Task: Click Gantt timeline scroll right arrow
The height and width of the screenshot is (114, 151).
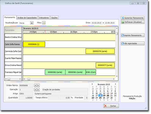Action: [114, 79]
